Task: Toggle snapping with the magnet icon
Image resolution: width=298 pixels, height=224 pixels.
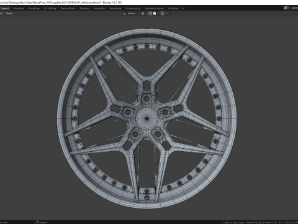Action: pos(150,14)
